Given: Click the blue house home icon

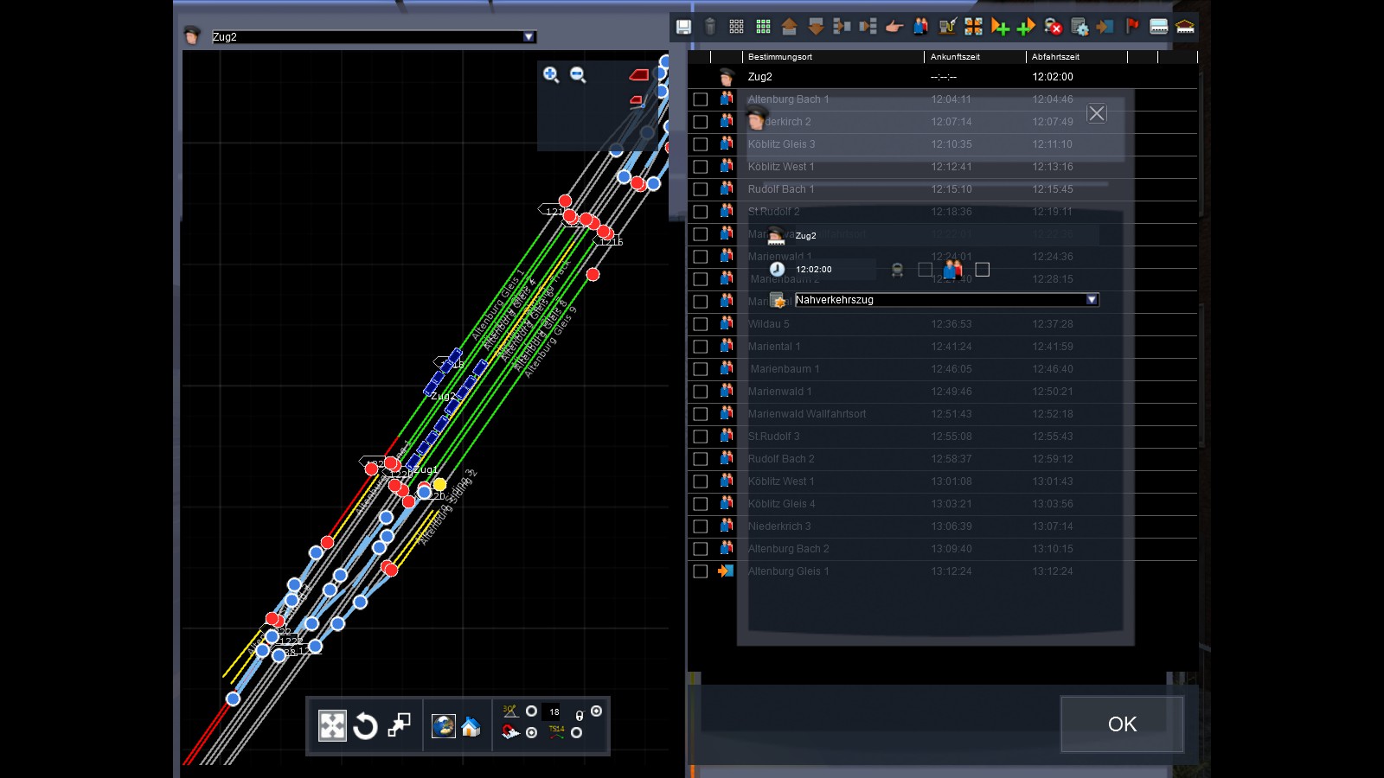Looking at the screenshot, I should point(471,726).
